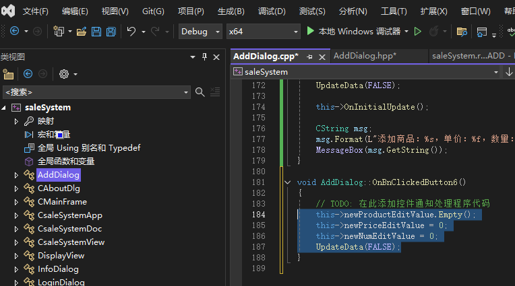
Task: Click the Class View search input field
Action: click(x=94, y=92)
